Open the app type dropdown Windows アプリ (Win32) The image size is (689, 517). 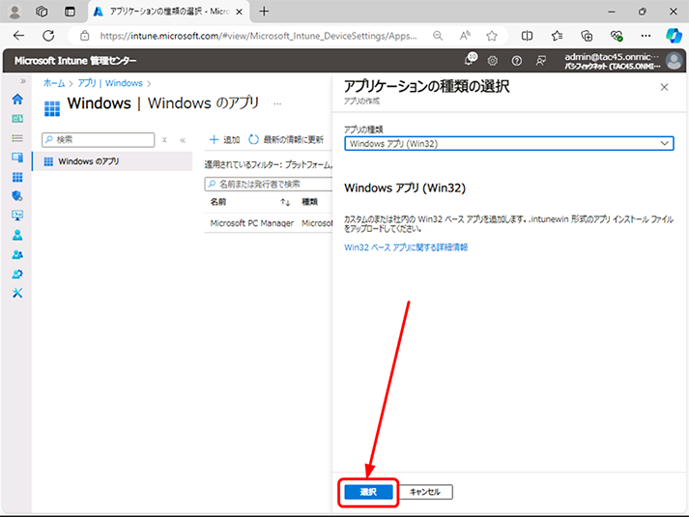pyautogui.click(x=509, y=144)
